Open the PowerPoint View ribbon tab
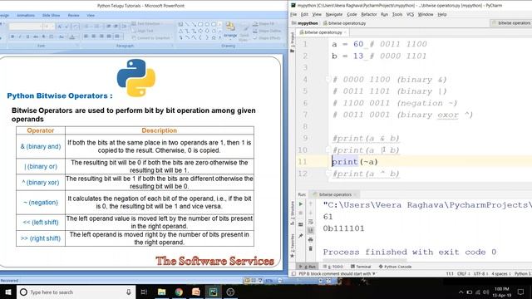 click(91, 16)
